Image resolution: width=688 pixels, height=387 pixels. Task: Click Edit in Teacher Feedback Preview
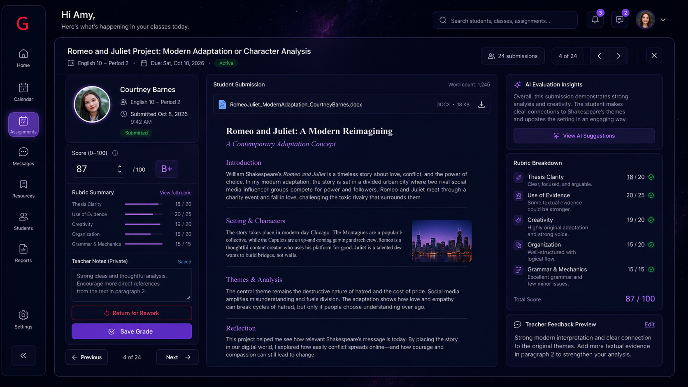click(649, 324)
